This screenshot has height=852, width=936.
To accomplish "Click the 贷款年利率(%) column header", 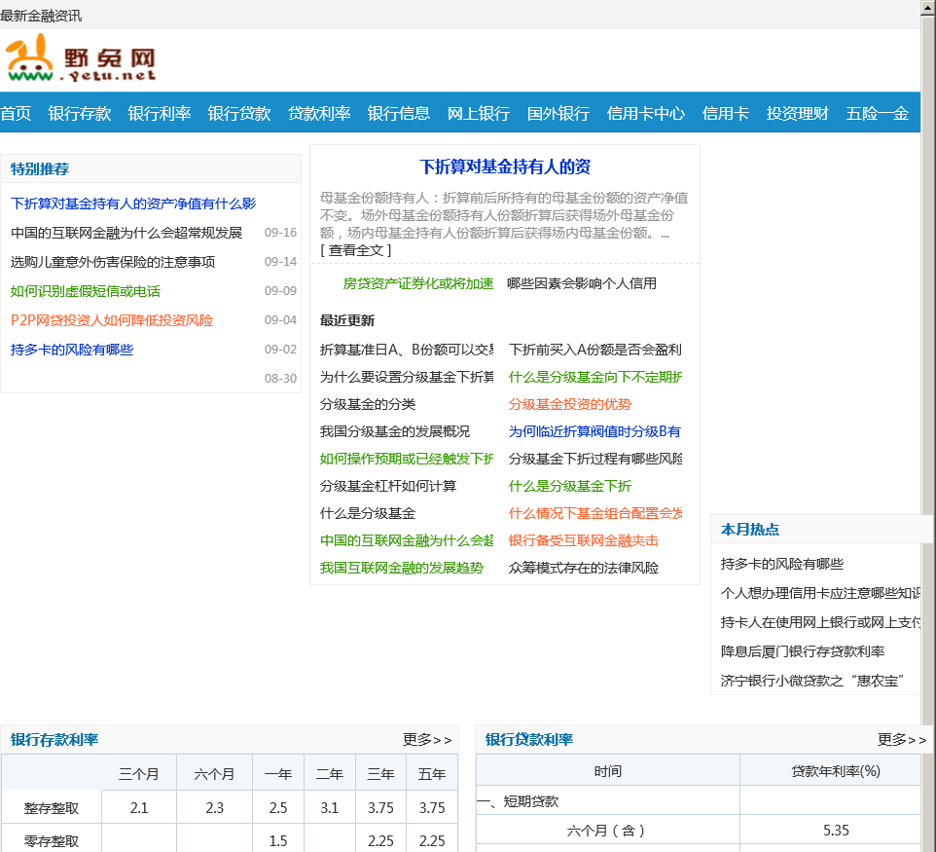I will tap(835, 771).
